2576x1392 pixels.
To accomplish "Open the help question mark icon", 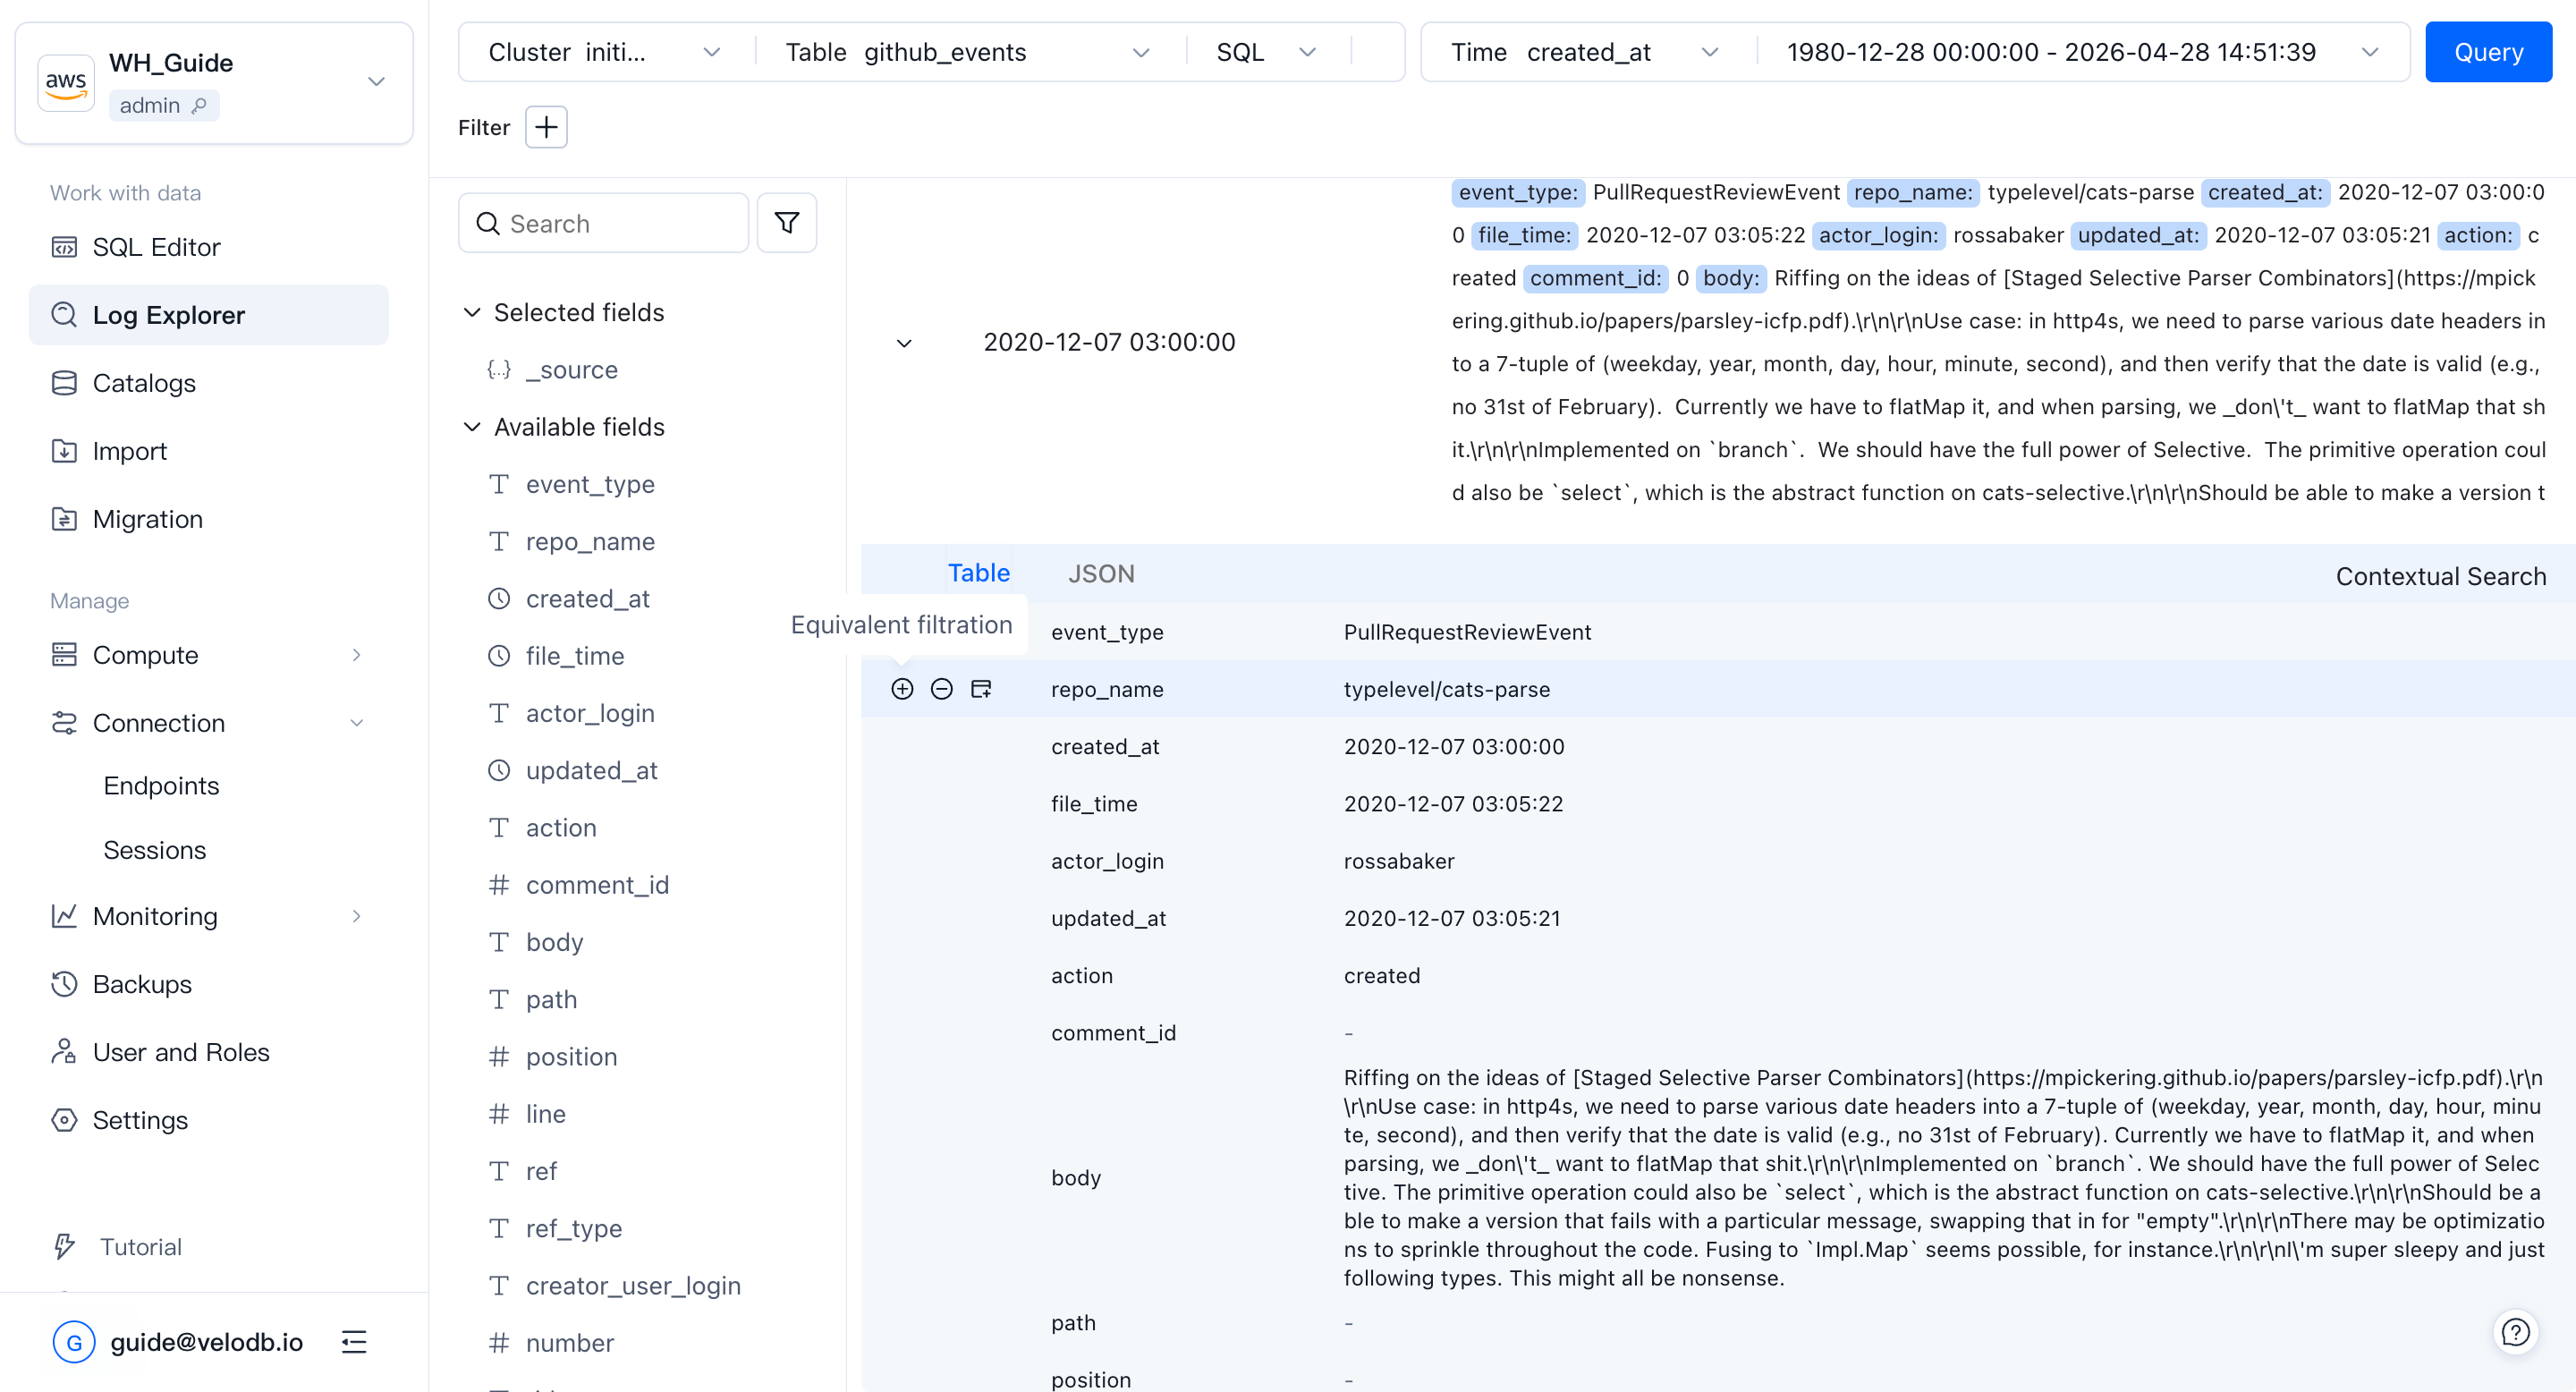I will click(x=2515, y=1332).
